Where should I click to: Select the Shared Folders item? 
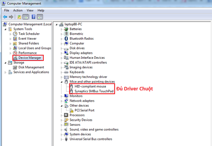point(29,43)
